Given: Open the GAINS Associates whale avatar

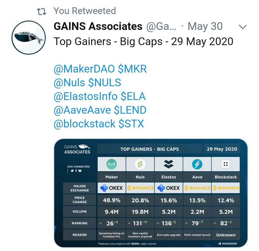Looking at the screenshot, I should tap(29, 37).
